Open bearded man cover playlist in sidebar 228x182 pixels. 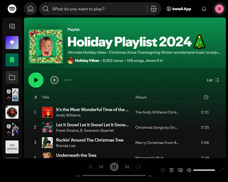(12, 112)
